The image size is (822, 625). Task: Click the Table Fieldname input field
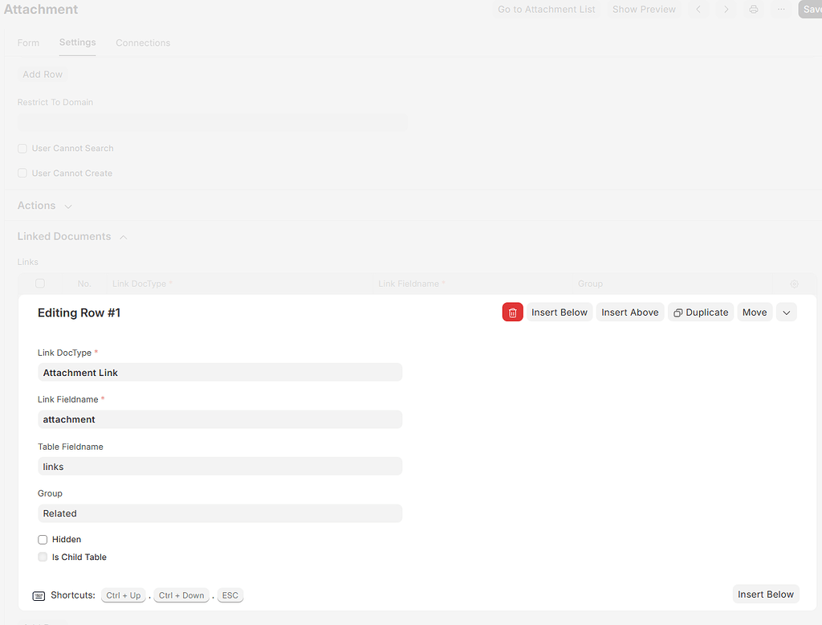click(220, 467)
